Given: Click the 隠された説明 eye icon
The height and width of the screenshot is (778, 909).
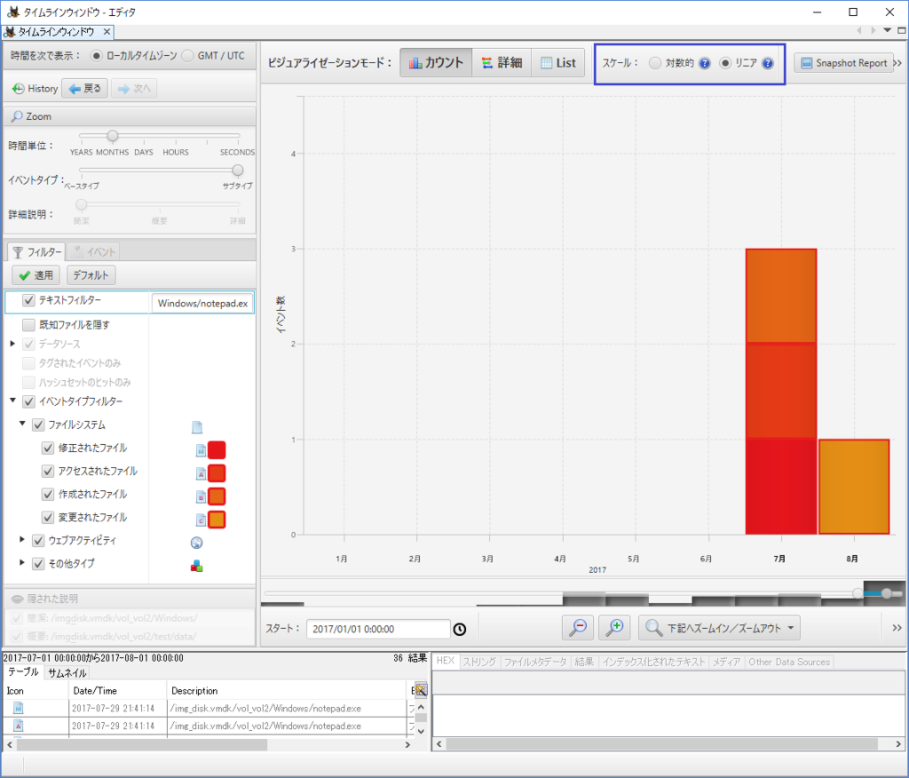Looking at the screenshot, I should coord(18,599).
